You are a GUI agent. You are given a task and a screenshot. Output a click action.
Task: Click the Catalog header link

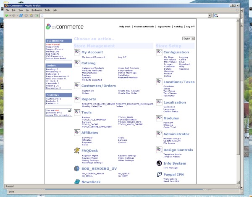pyautogui.click(x=178, y=27)
